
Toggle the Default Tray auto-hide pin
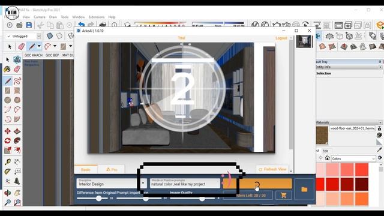point(380,62)
